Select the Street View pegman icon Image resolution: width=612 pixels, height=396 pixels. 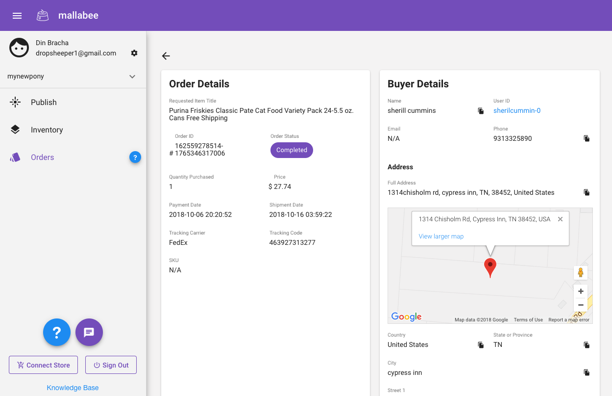[581, 273]
